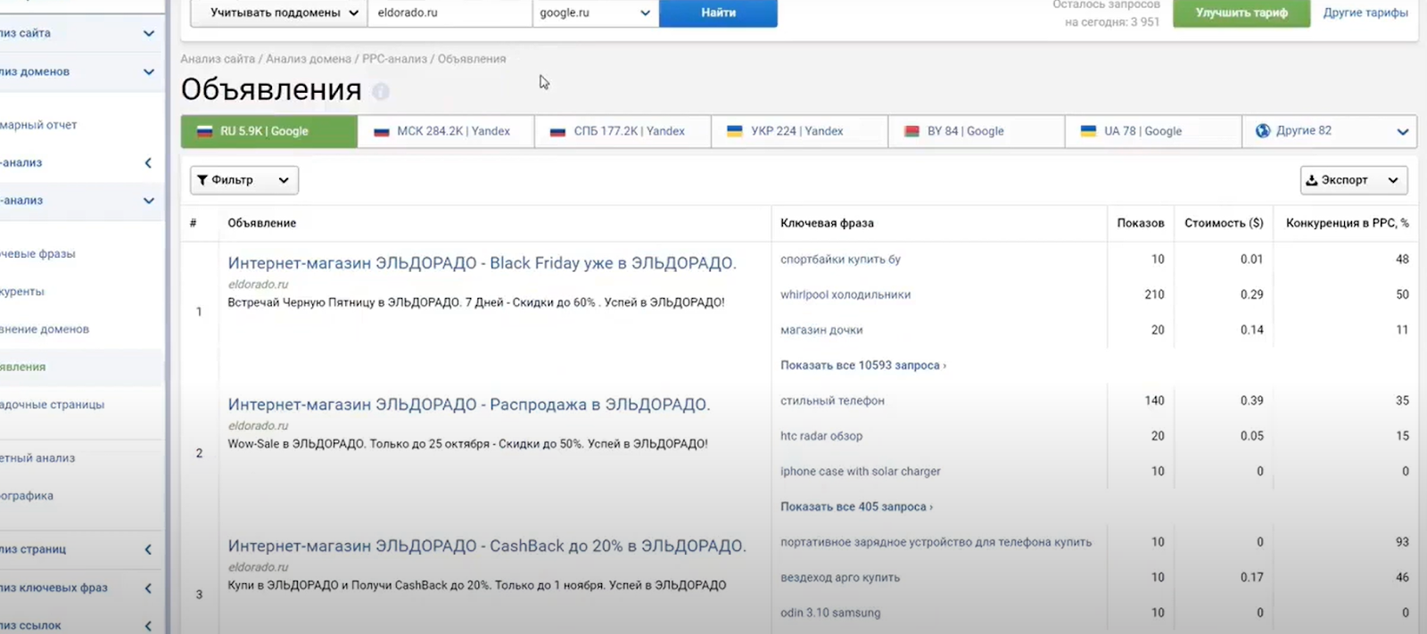The height and width of the screenshot is (634, 1427).
Task: Click the keyword спортбайки купить бу
Action: 840,259
